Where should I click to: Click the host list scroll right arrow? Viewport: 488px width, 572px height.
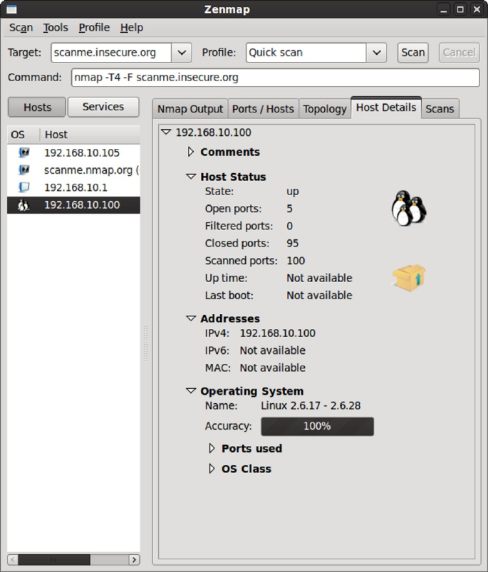[x=134, y=559]
